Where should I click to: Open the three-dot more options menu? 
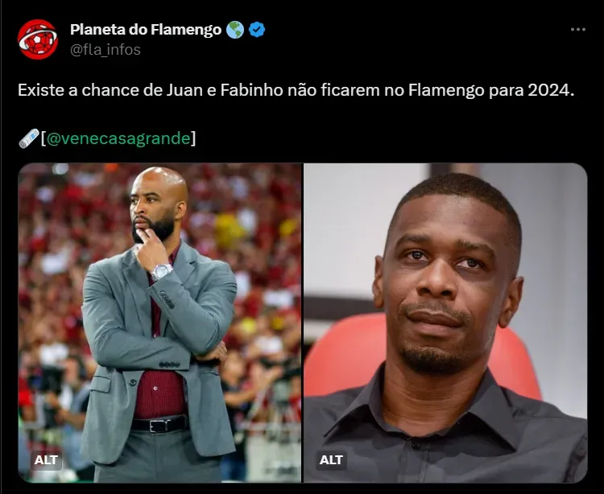pyautogui.click(x=577, y=30)
